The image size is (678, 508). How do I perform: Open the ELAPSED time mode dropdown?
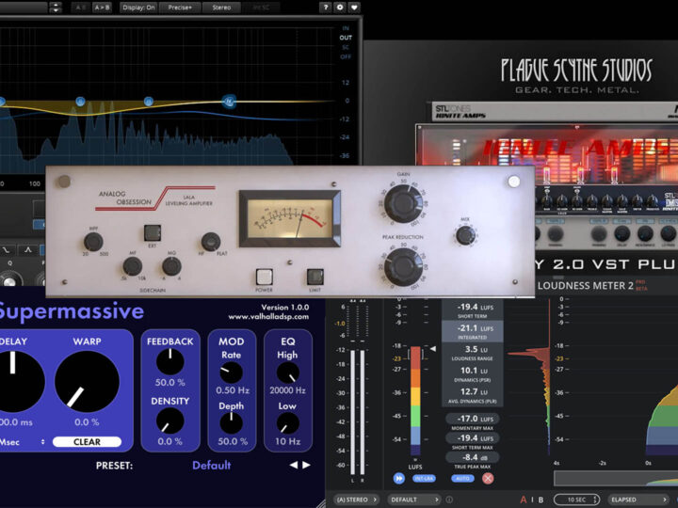click(639, 500)
